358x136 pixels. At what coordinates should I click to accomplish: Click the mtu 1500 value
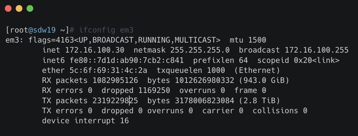pyautogui.click(x=248, y=40)
